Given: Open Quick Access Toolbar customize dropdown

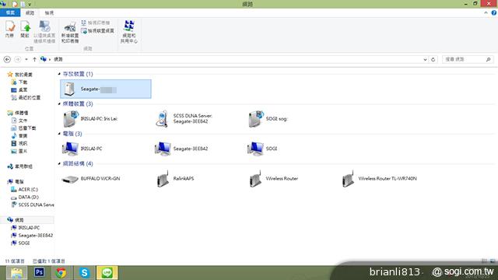Looking at the screenshot, I should [30, 4].
